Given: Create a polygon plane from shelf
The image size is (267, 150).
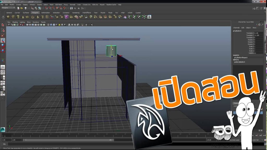Looking at the screenshot, I should click(28, 17).
